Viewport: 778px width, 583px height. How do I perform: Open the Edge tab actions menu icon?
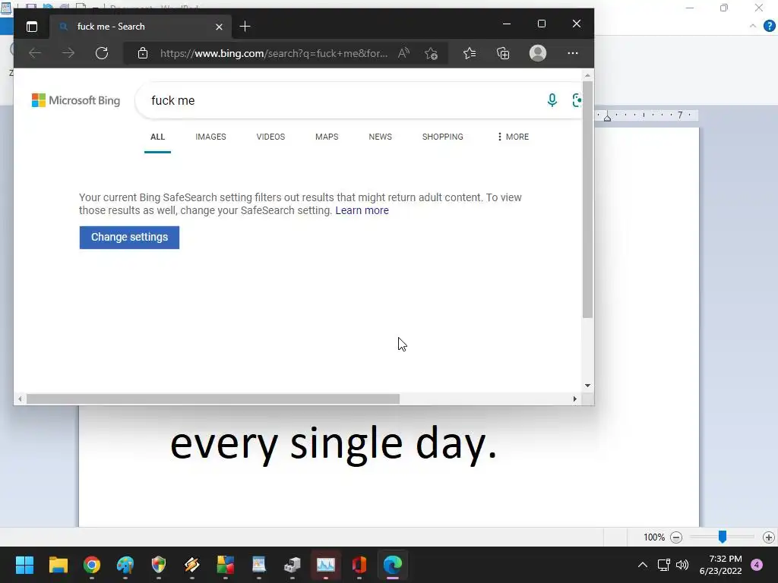[32, 27]
